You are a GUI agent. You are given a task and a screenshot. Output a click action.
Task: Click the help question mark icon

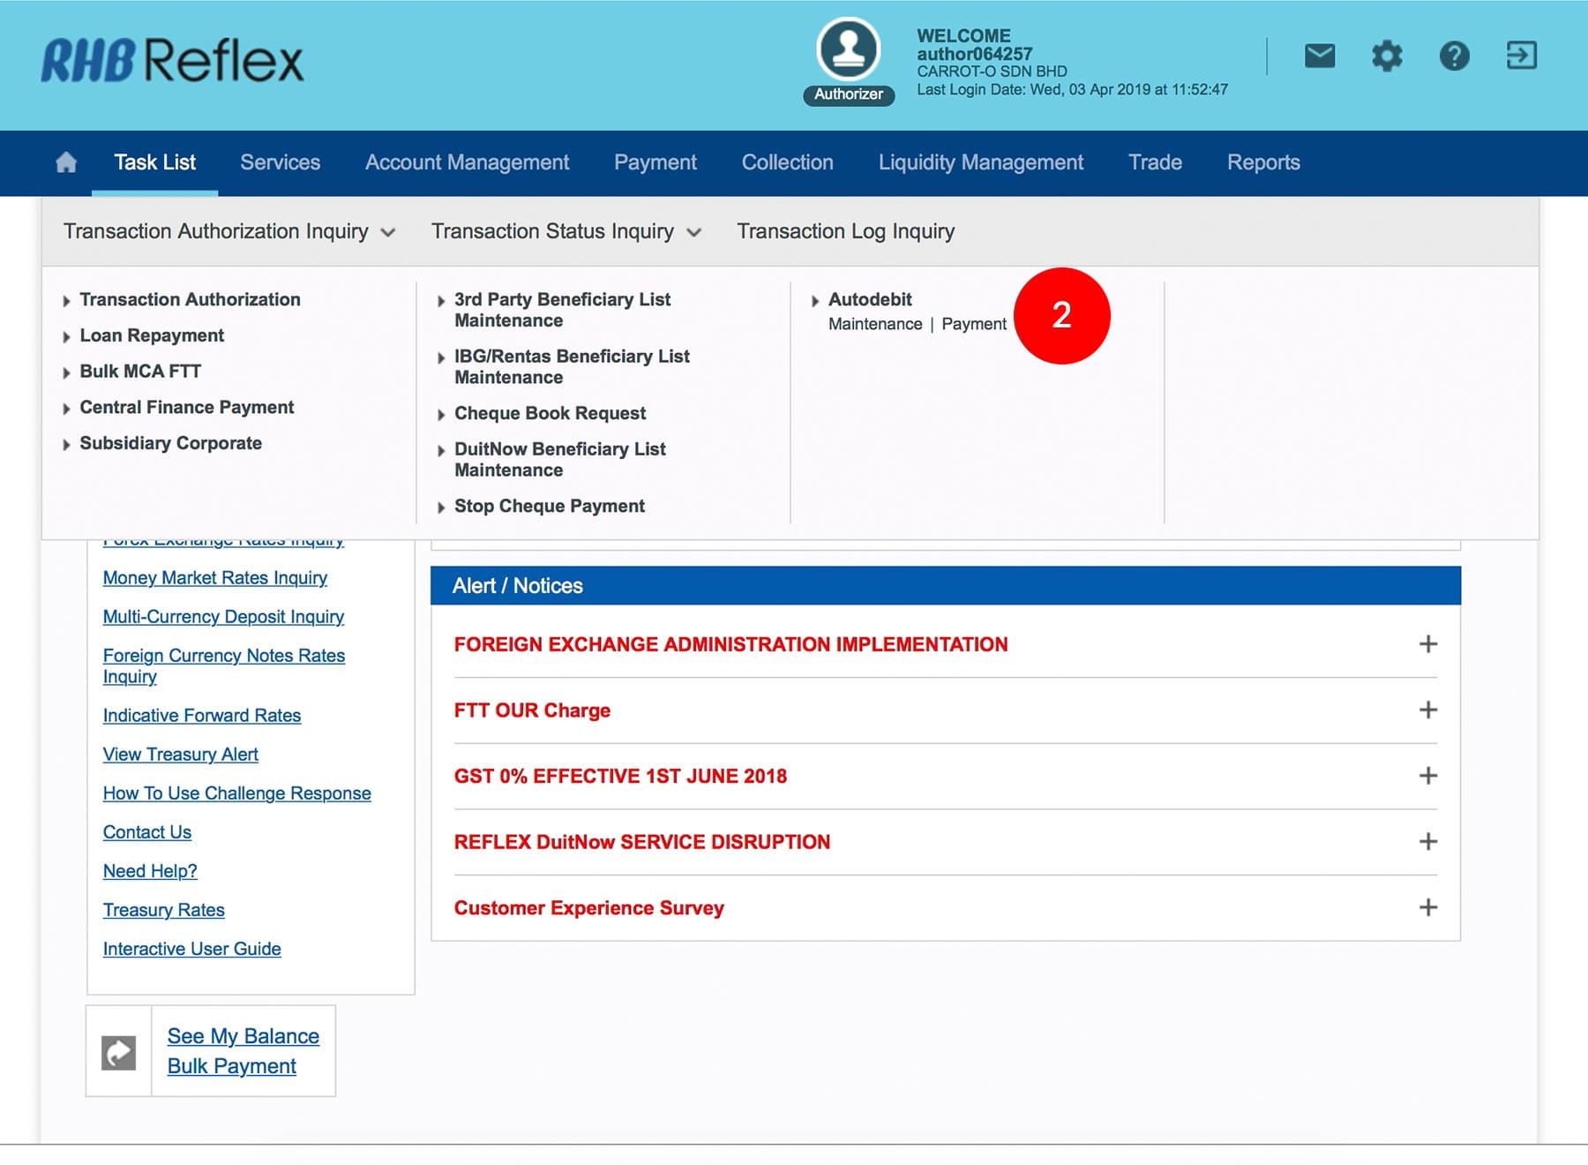click(1454, 56)
